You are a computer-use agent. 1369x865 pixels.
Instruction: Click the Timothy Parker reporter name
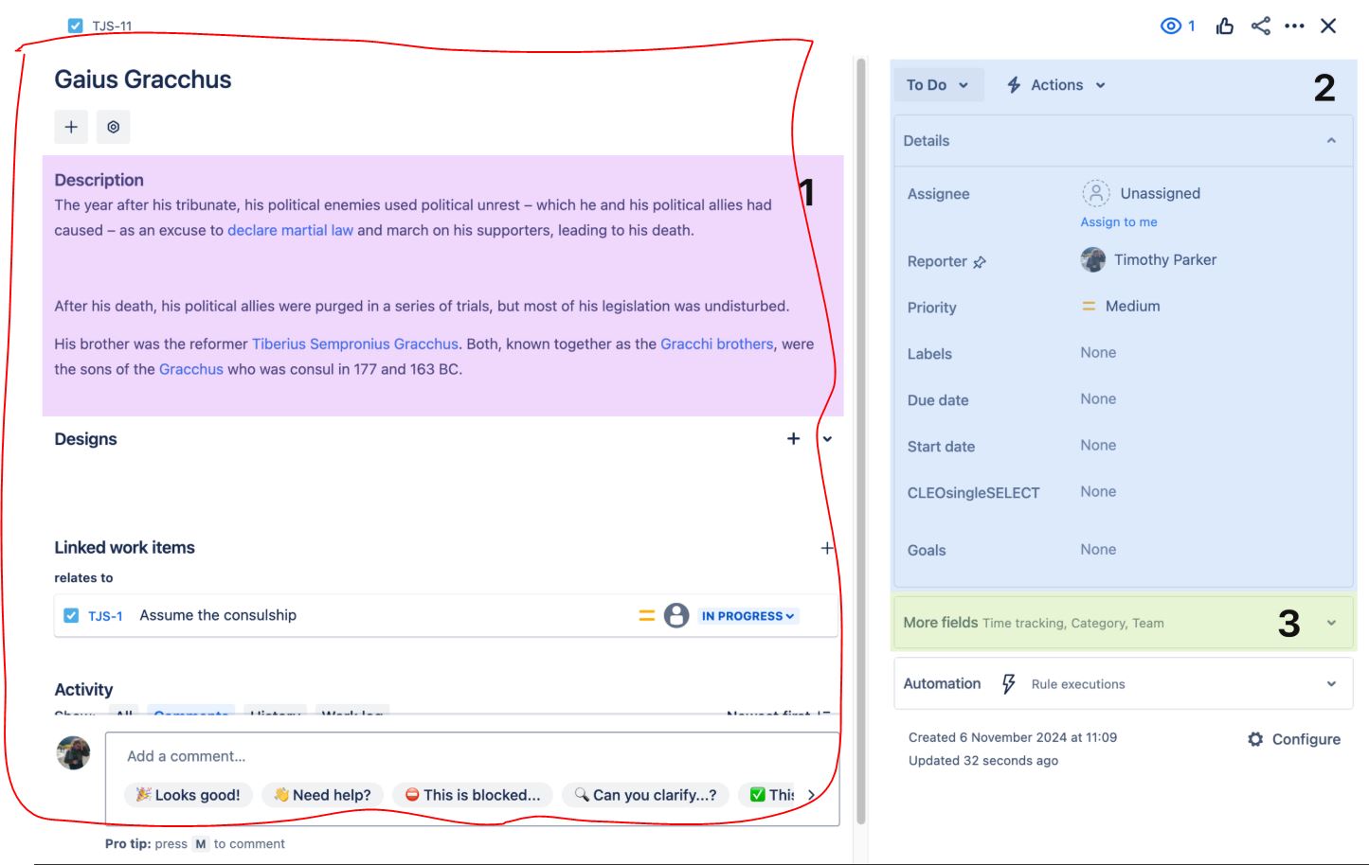pos(1165,259)
